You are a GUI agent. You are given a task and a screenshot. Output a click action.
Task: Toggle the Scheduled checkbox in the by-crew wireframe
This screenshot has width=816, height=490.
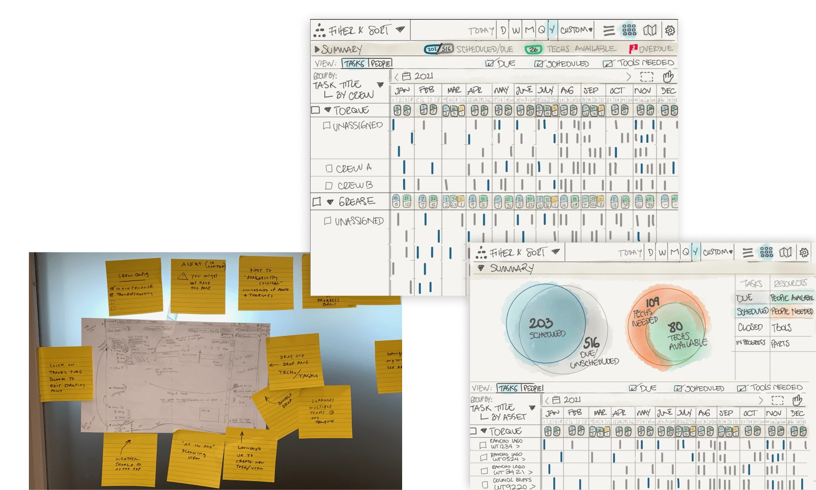(539, 64)
